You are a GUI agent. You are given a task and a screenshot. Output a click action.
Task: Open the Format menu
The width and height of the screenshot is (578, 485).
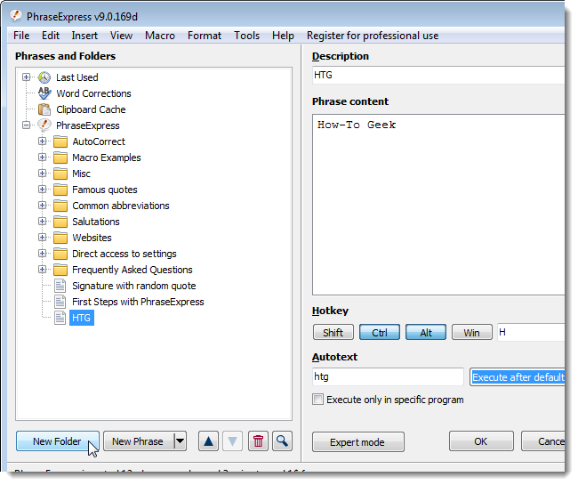click(x=205, y=36)
